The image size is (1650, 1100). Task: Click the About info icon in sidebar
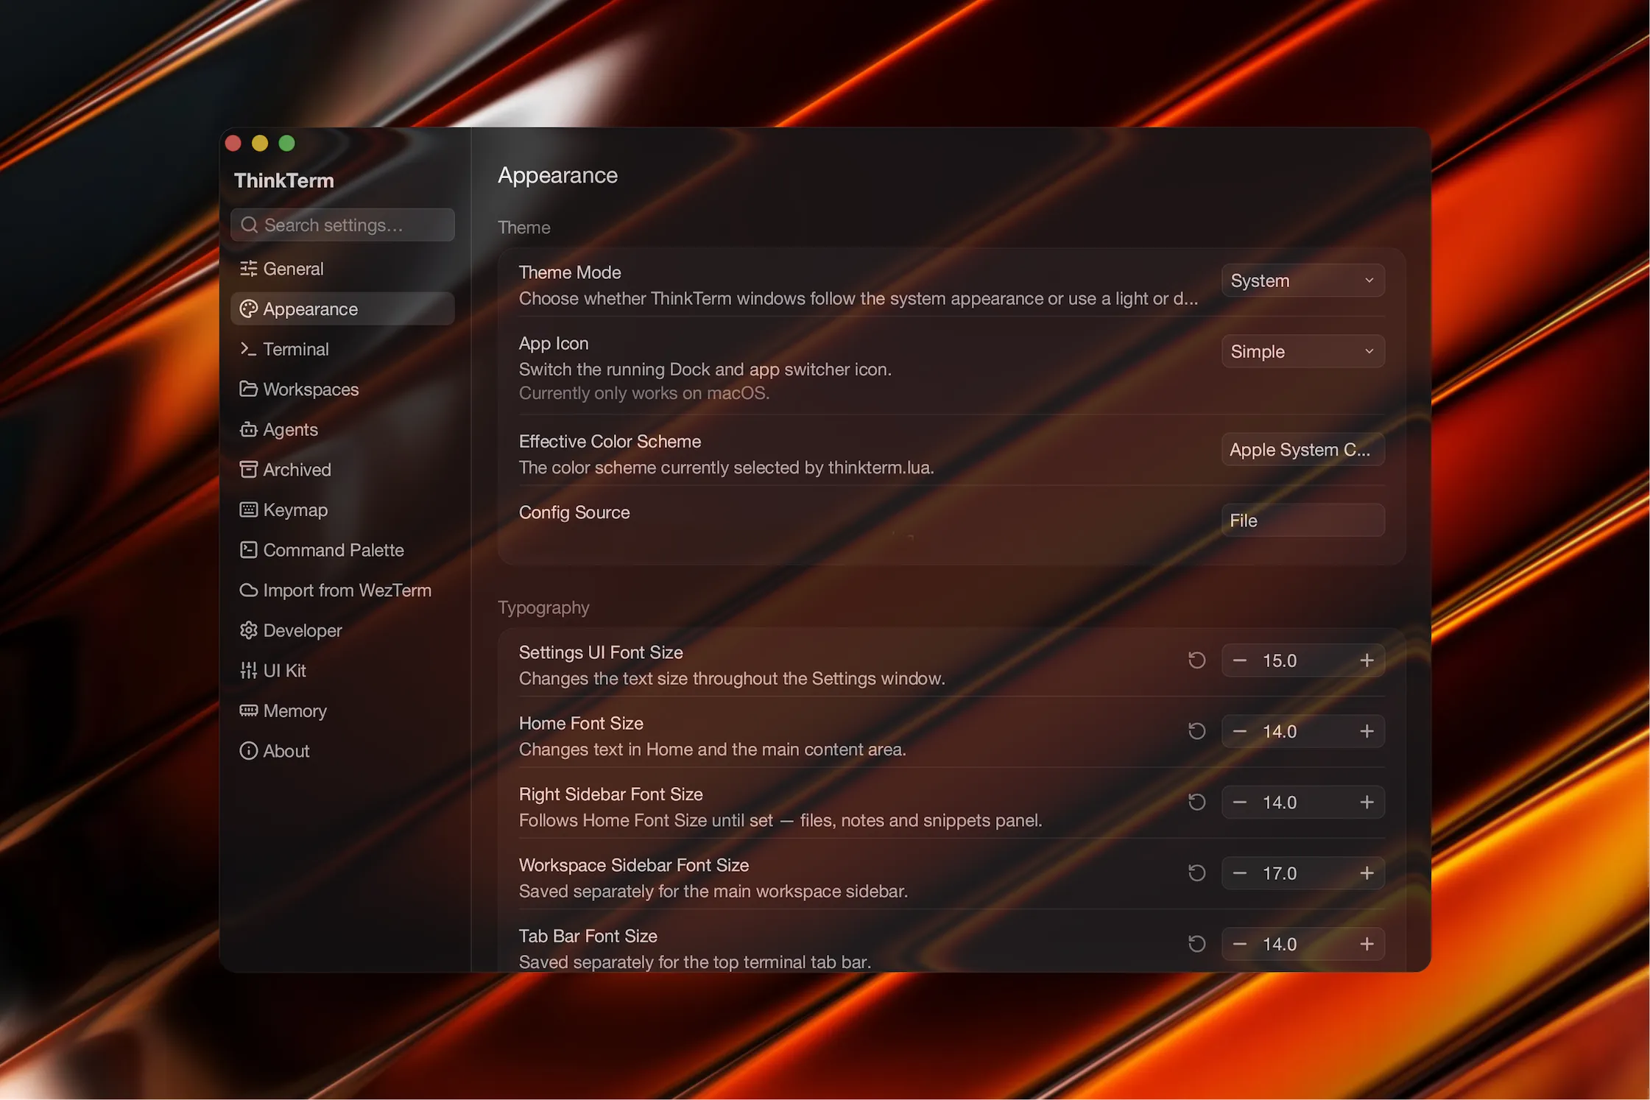(x=248, y=750)
